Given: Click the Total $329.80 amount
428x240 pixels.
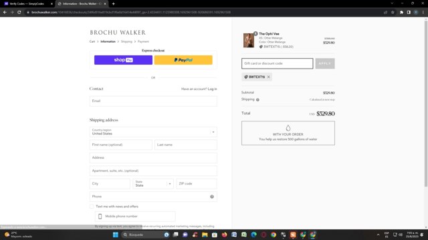Looking at the screenshot, I should (326, 114).
